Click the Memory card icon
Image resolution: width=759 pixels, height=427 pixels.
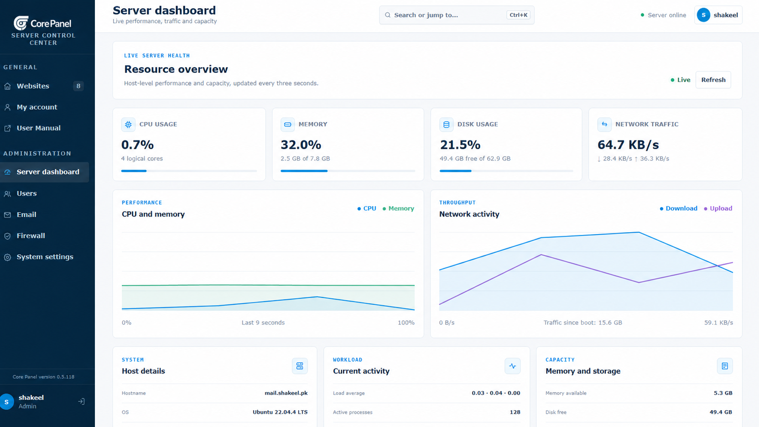[x=287, y=124]
